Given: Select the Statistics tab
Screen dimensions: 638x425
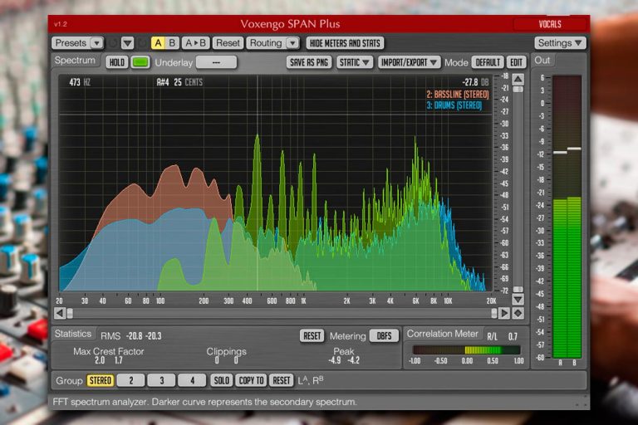Looking at the screenshot, I should pos(73,334).
